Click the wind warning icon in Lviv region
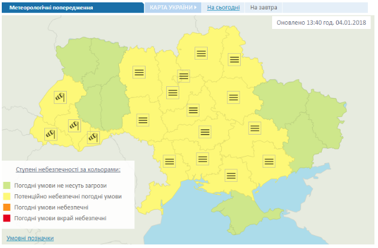 (60, 97)
